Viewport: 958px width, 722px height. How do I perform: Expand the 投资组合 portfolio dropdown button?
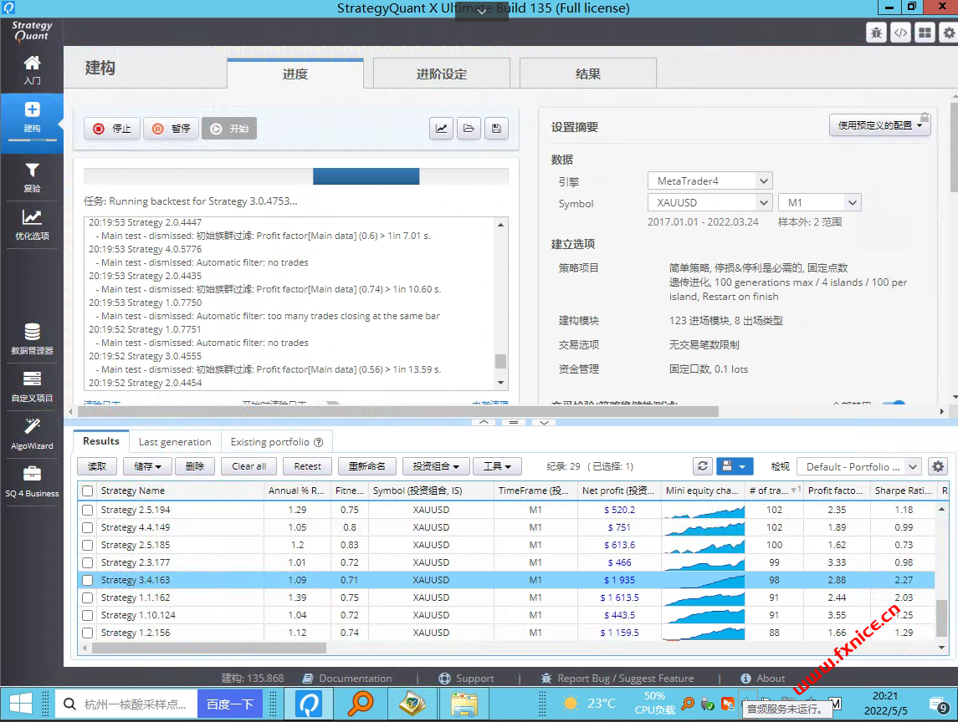436,466
